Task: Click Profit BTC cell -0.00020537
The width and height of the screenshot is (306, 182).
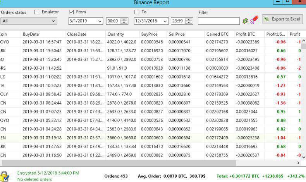Action: coord(248,155)
